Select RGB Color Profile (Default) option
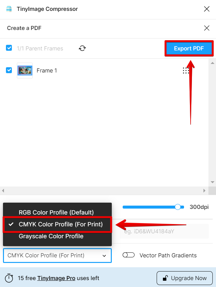This screenshot has width=216, height=287. coord(56,212)
